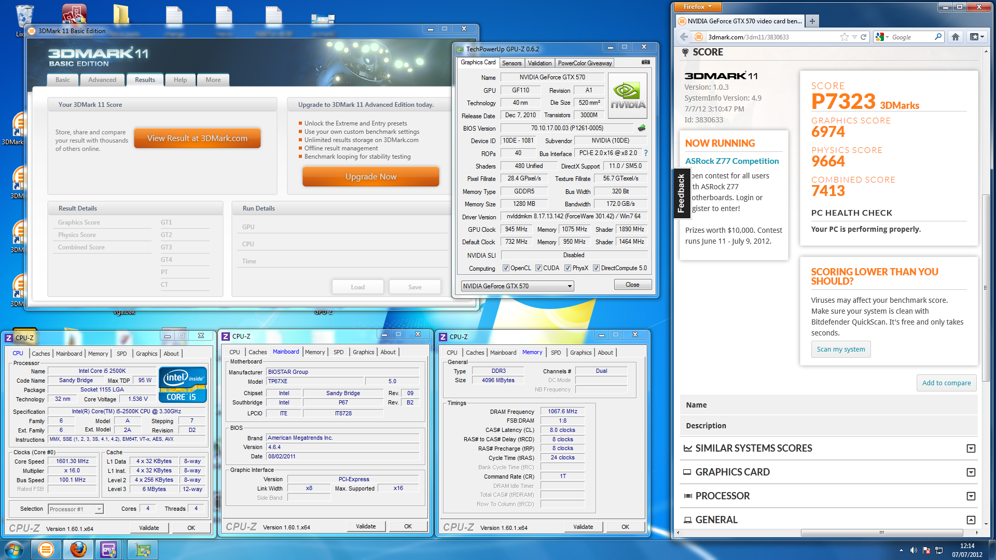The image size is (996, 560).
Task: Click the GPU-Z taskbar icon
Action: (x=142, y=549)
